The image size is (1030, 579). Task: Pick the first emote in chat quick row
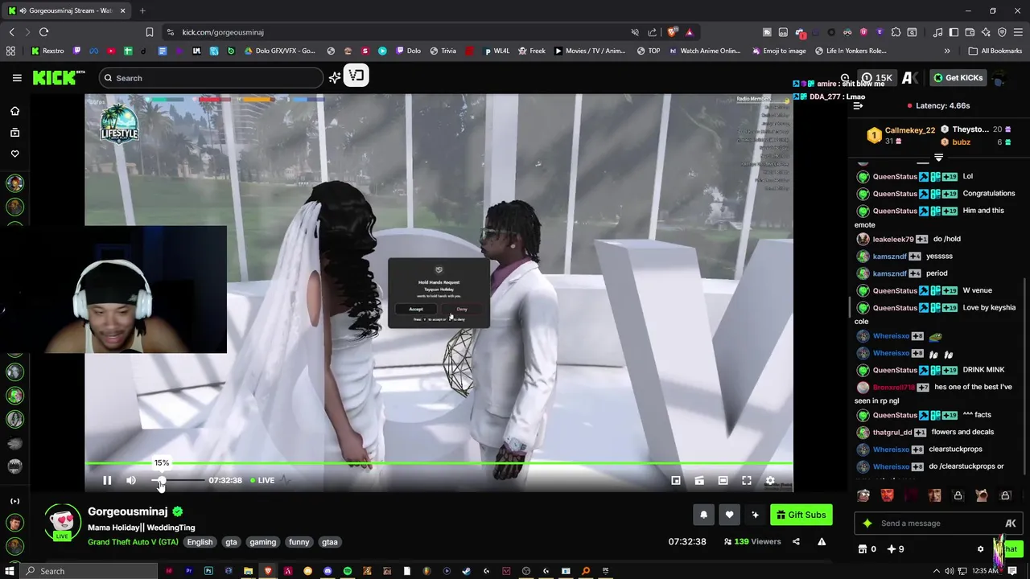[x=863, y=495]
